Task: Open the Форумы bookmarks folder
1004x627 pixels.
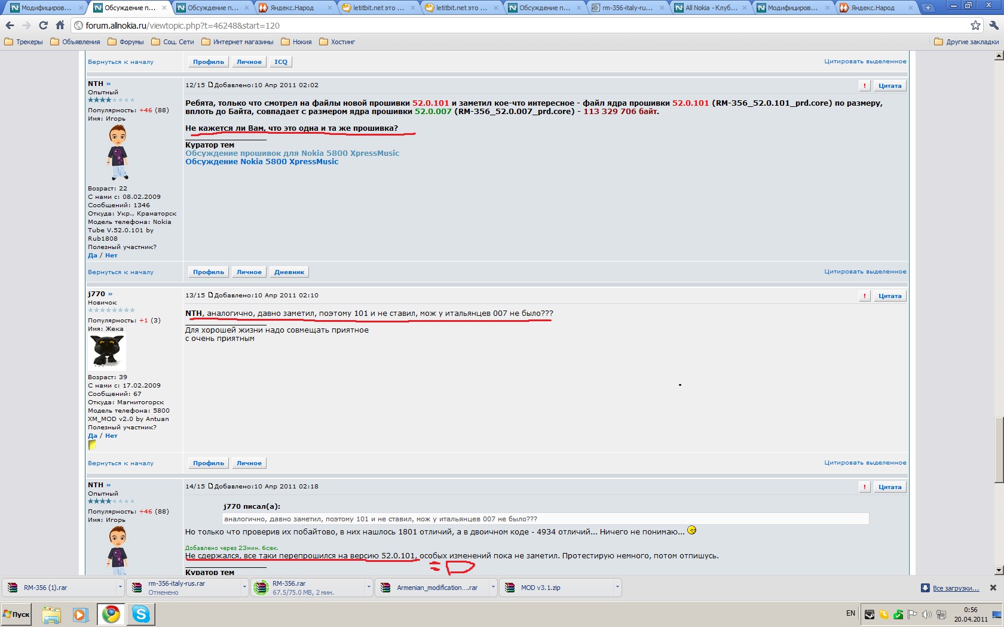Action: pyautogui.click(x=126, y=42)
